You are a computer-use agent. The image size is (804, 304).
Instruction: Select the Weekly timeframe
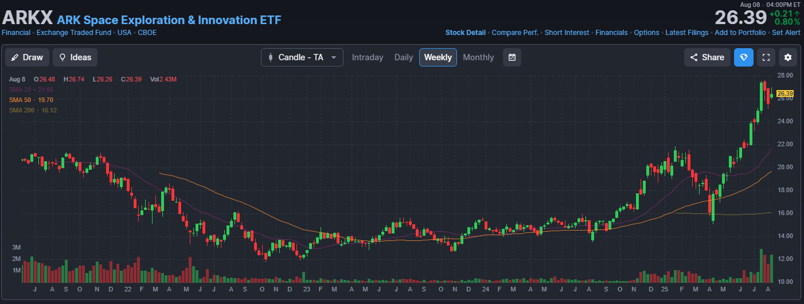tap(438, 57)
